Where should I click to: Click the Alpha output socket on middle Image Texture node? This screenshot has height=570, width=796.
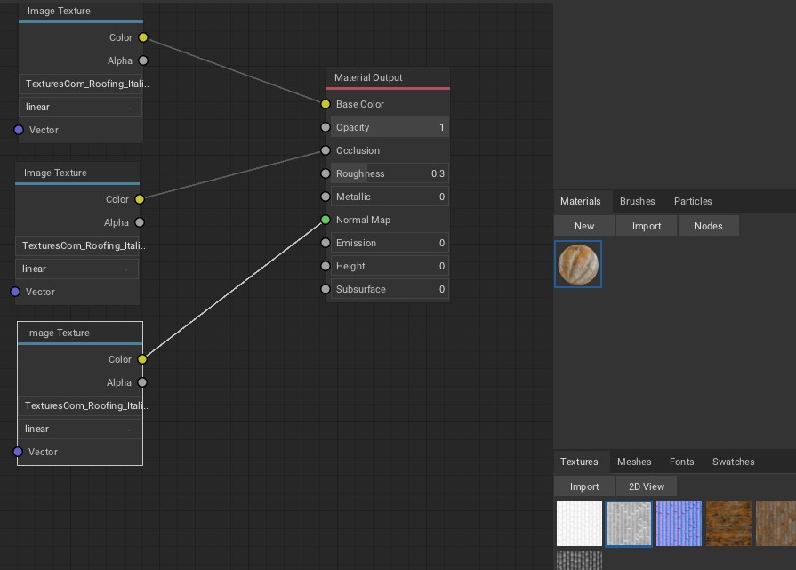click(141, 222)
